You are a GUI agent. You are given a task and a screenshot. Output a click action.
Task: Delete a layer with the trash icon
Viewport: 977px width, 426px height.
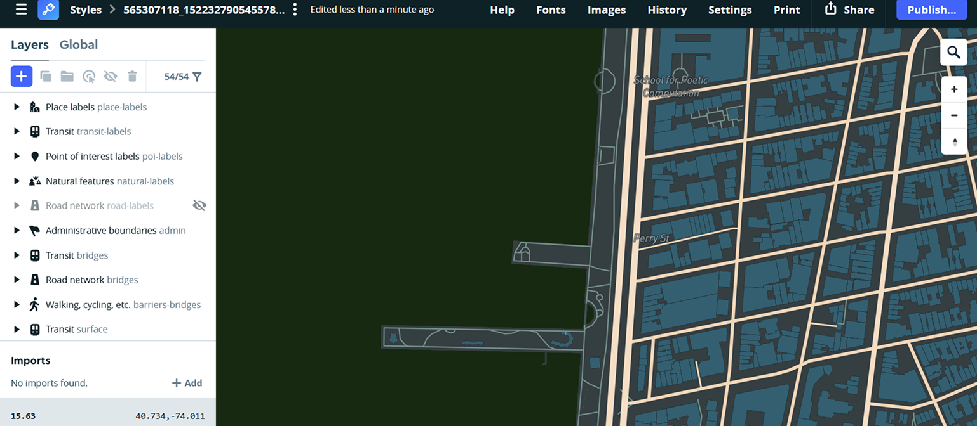coord(132,76)
